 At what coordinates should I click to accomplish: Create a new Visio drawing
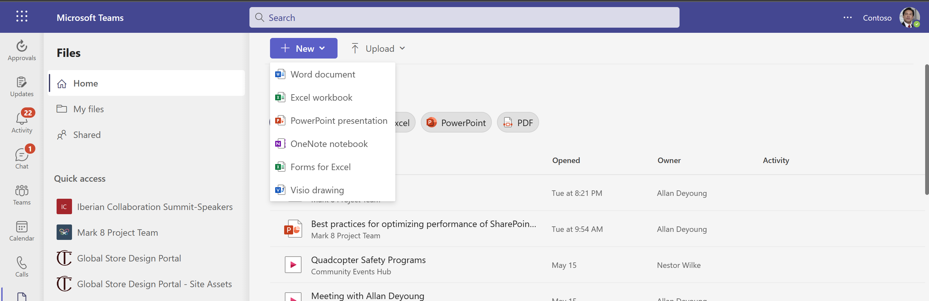coord(317,190)
